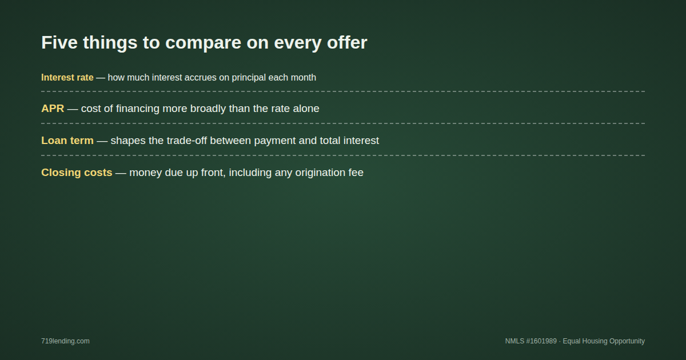Select the yellow Loan term heading
686x360 pixels.
(67, 141)
